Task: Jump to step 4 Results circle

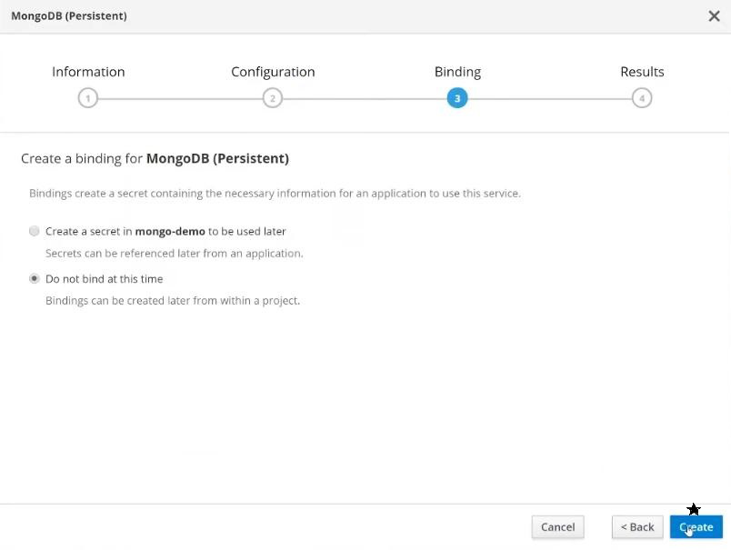Action: [642, 98]
